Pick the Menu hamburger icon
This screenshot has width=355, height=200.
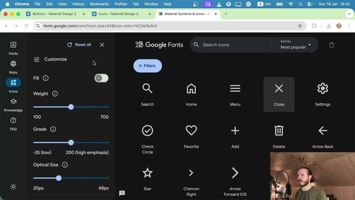click(x=235, y=94)
